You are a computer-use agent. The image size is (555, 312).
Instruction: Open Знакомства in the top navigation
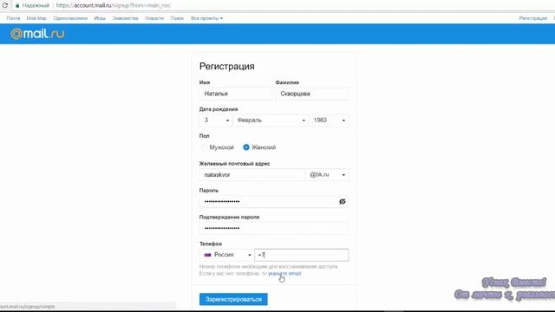click(125, 18)
